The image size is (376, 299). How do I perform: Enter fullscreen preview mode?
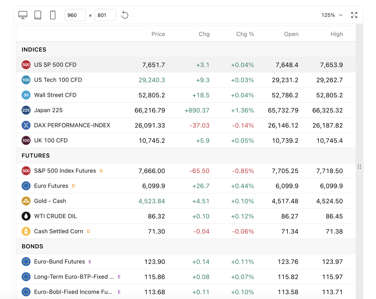[x=354, y=15]
